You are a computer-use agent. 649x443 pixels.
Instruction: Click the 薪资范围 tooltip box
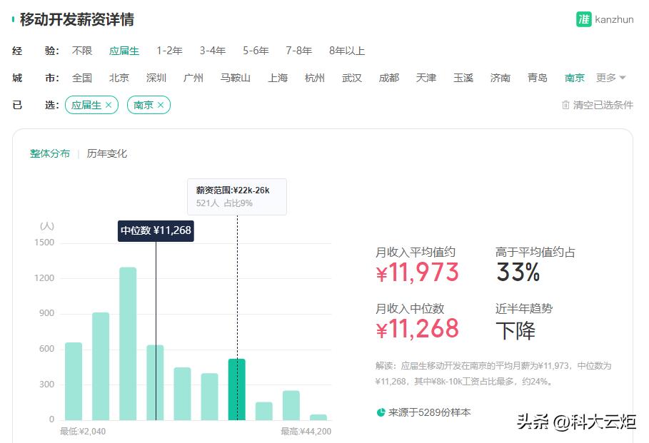236,196
